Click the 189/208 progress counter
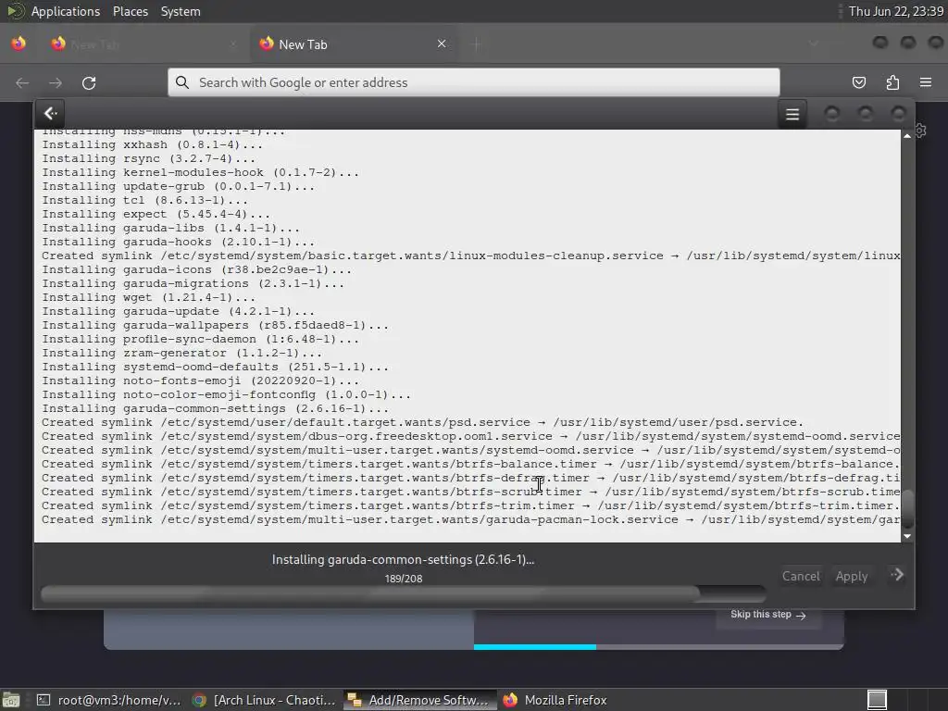This screenshot has height=711, width=948. [404, 579]
